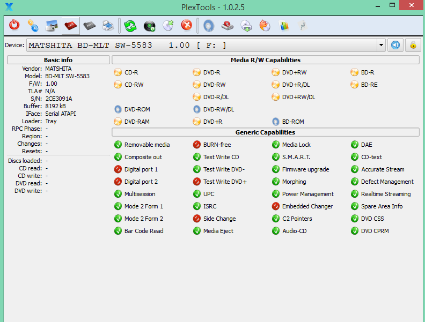Screen dimensions: 425x322
Task: Click the faded graph toolbar icon
Action: (x=303, y=26)
